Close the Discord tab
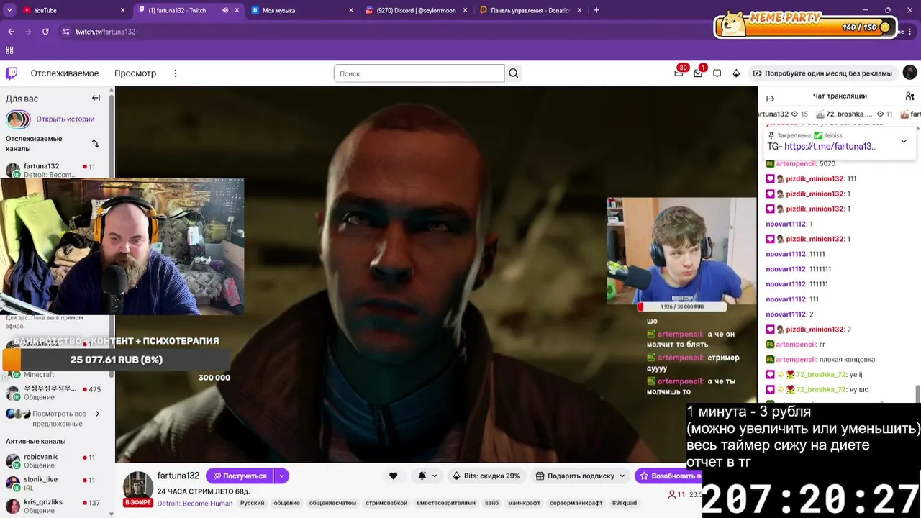The width and height of the screenshot is (921, 518). click(x=466, y=10)
